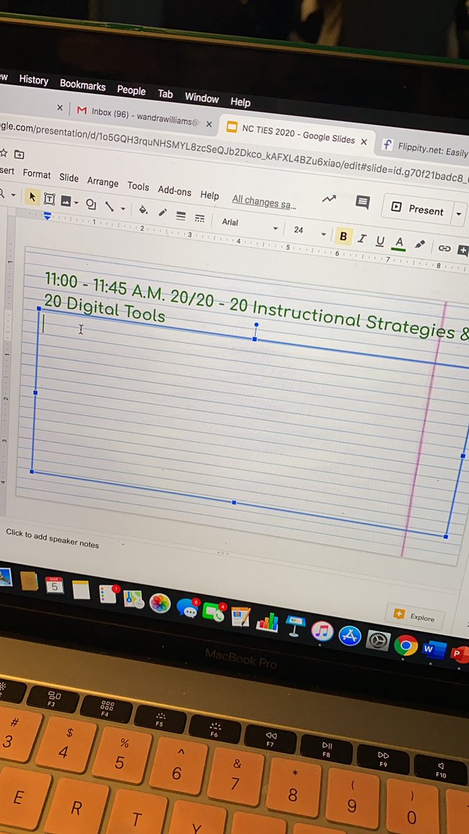Open the Chrome Window menu

pyautogui.click(x=201, y=98)
